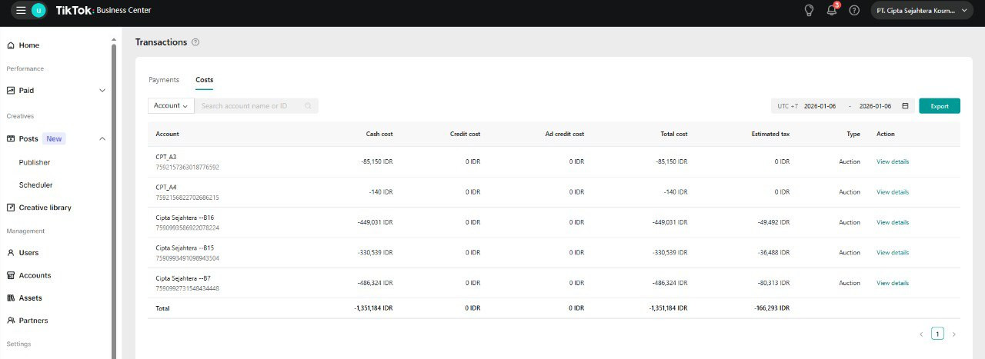Screen dimensions: 985x359
Task: Click the Assets icon in sidebar
Action: tap(11, 298)
